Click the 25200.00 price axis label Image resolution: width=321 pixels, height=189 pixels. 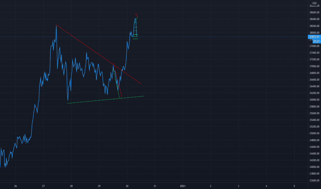tap(314, 127)
